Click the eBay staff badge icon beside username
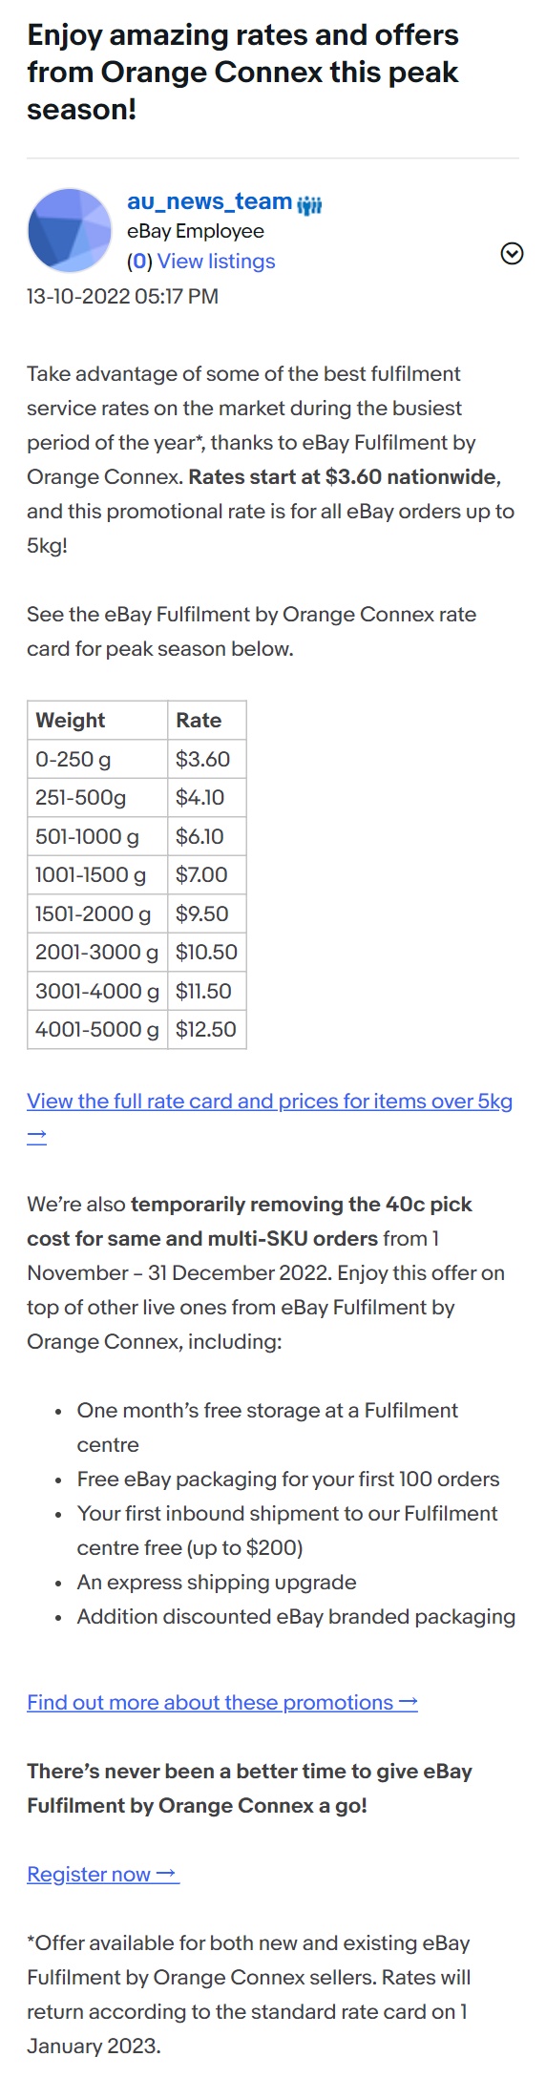This screenshot has height=2078, width=546. [x=309, y=204]
